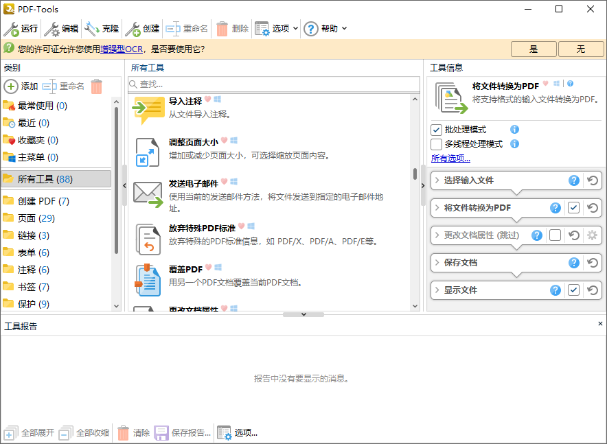Click 全部展开 in the report toolbar
The image size is (607, 444).
click(x=30, y=433)
